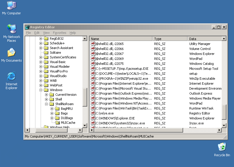Click the string icon for acmsetup.EXE value
The image size is (234, 167).
93,69
